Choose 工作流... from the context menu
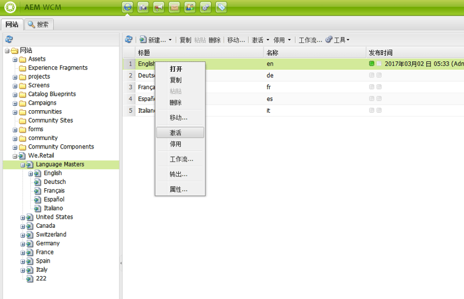 tap(180, 159)
